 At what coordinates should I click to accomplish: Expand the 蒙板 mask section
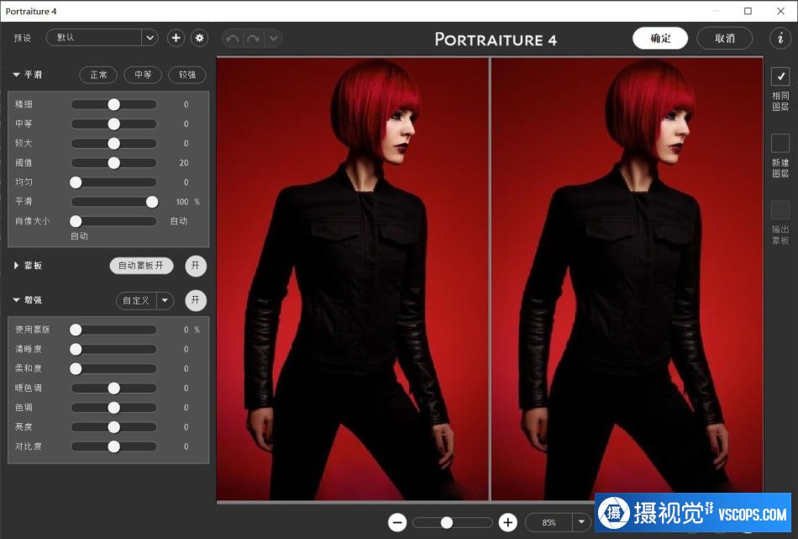[x=16, y=266]
